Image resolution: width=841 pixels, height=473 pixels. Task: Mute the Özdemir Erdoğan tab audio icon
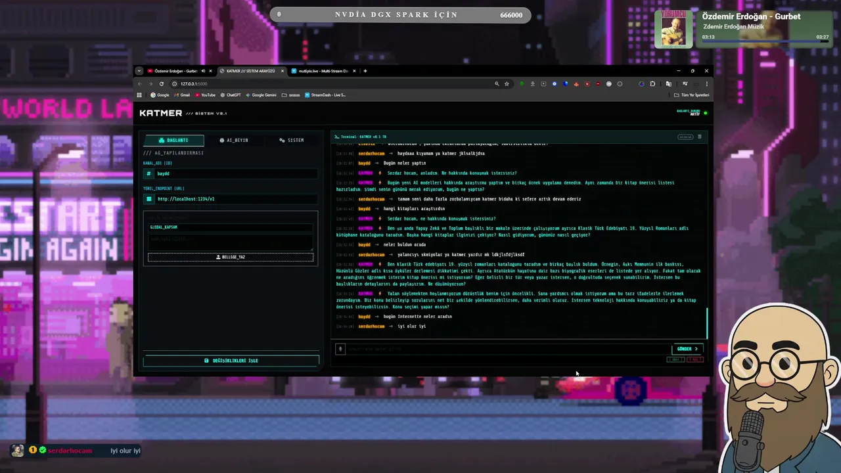[x=202, y=71]
